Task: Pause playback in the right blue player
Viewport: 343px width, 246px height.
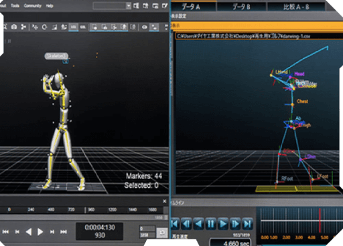Action: (211, 224)
